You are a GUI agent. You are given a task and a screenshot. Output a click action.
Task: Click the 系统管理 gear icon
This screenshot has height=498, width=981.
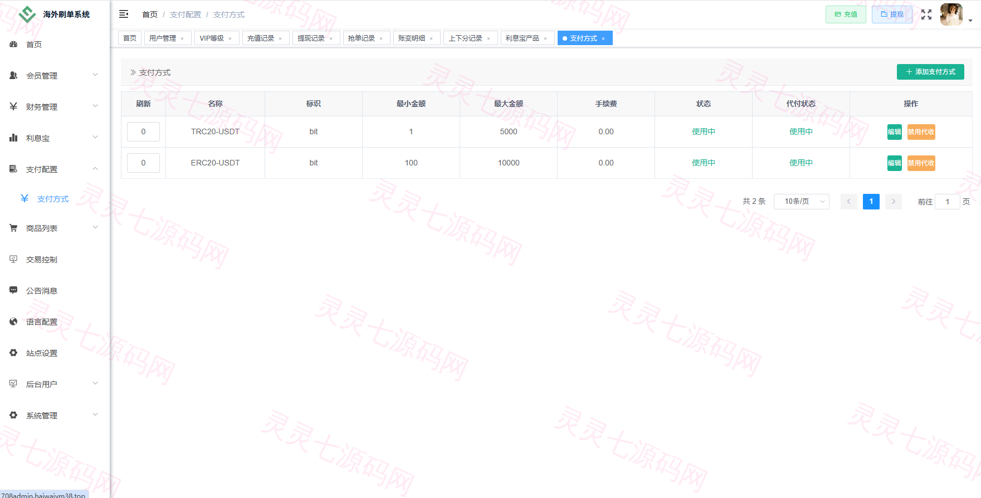(13, 415)
